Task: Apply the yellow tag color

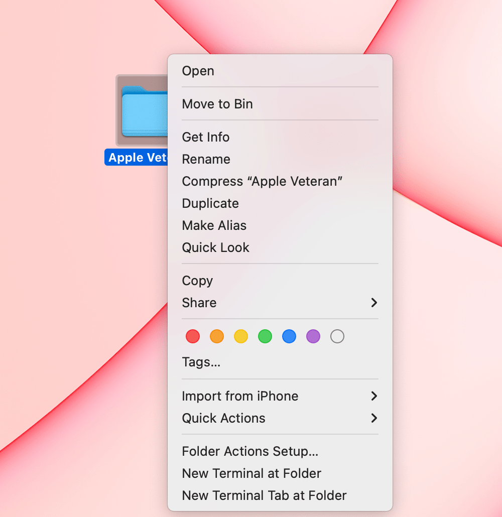Action: 240,336
